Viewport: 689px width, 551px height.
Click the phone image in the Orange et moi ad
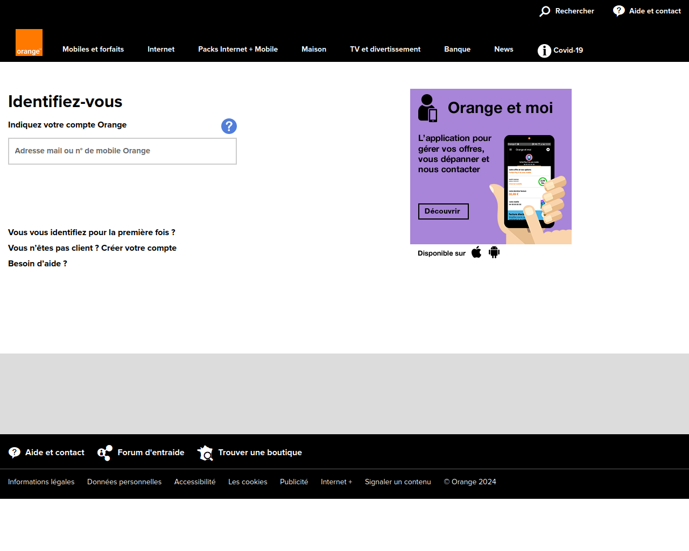pyautogui.click(x=529, y=182)
